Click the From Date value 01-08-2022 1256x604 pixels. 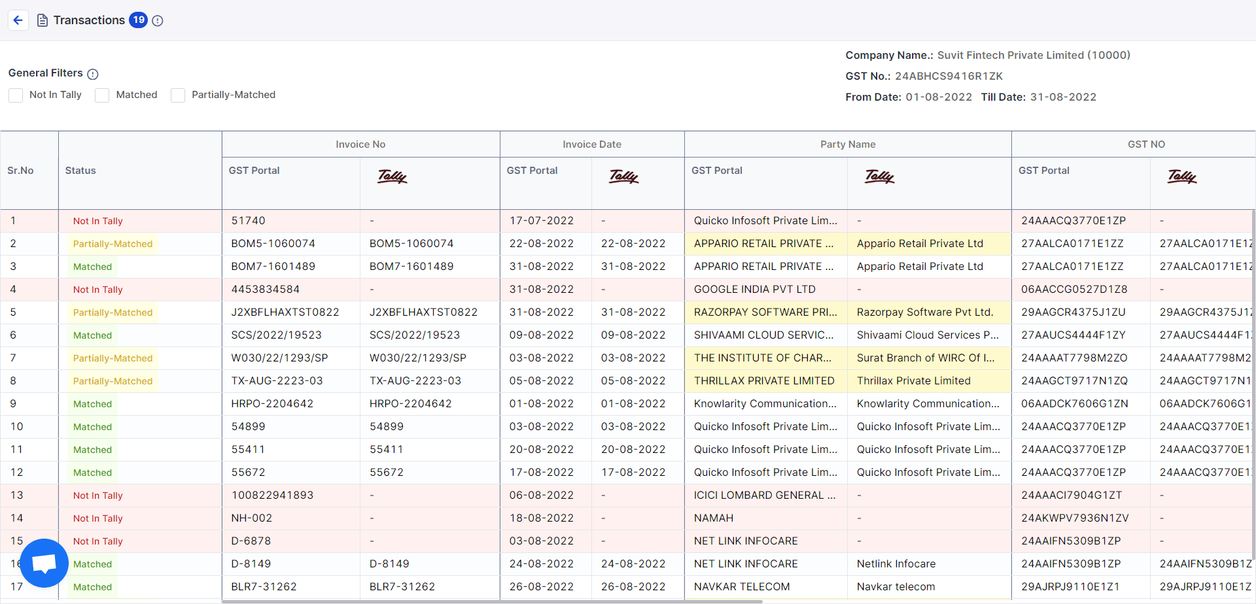tap(939, 97)
